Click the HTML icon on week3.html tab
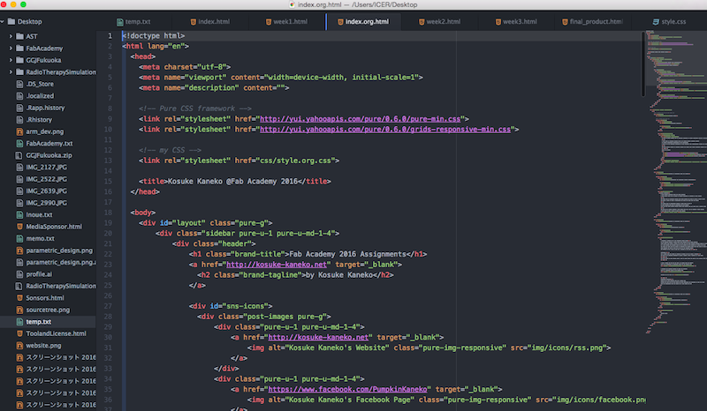This screenshot has width=707, height=411. 498,21
